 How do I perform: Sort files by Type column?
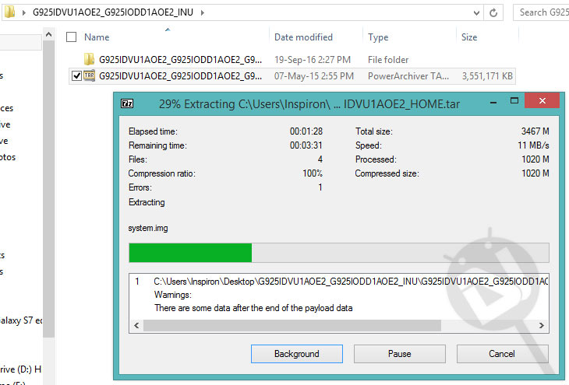378,37
